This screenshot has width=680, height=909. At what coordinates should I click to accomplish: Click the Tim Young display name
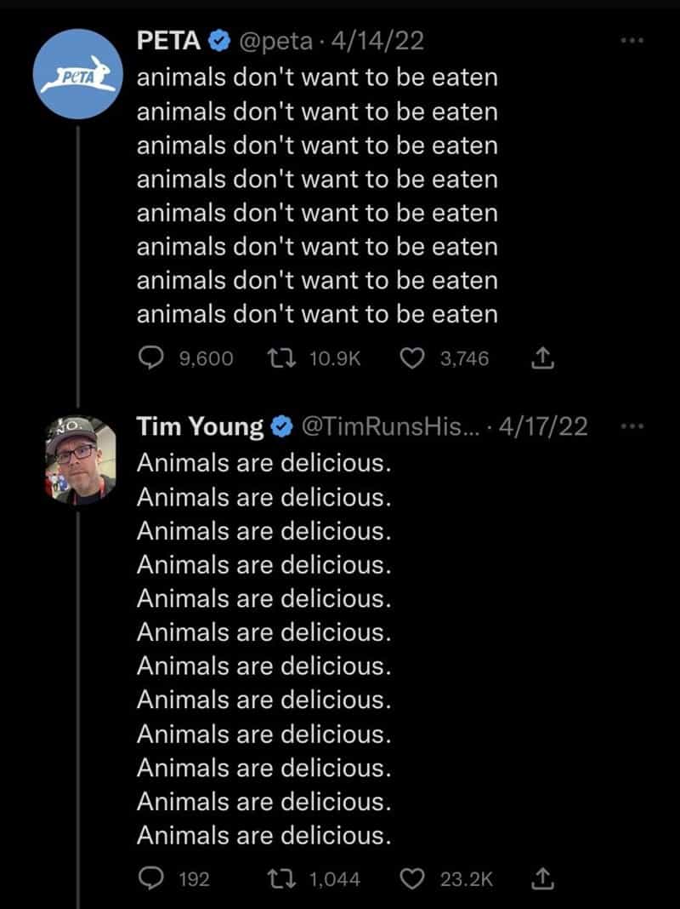tap(201, 426)
